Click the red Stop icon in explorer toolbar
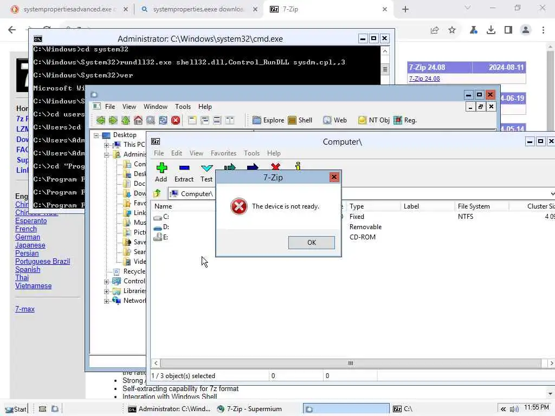555x416 pixels. 176,120
